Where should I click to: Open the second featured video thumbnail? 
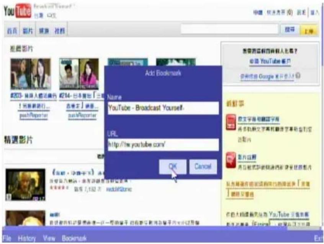coord(25,218)
